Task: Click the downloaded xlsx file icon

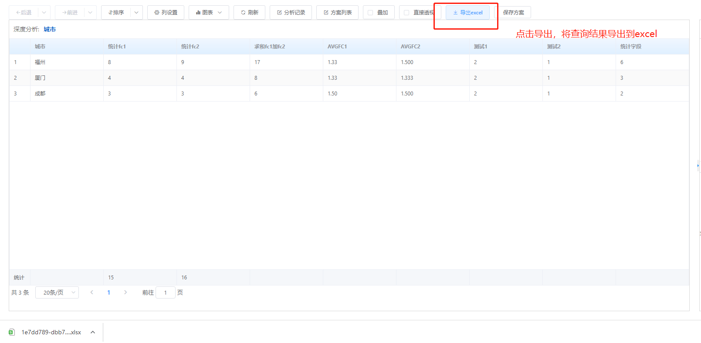Action: tap(12, 332)
